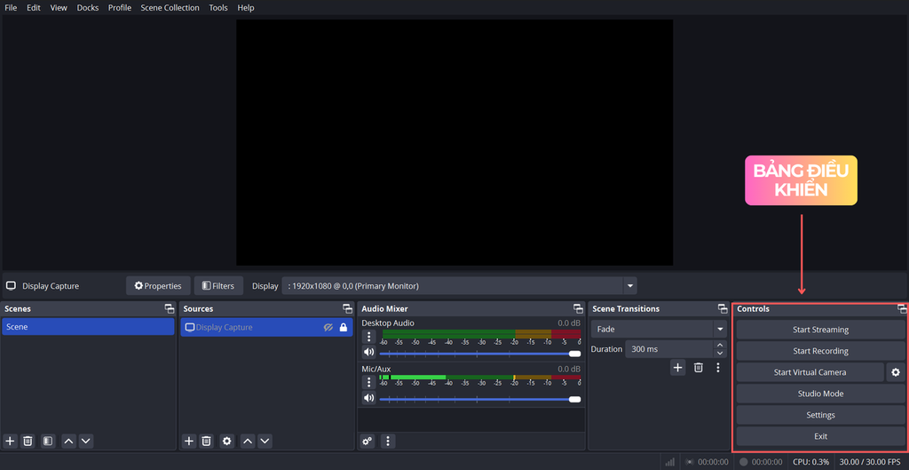Remove selected source with trash icon
This screenshot has height=470, width=909.
(x=206, y=441)
